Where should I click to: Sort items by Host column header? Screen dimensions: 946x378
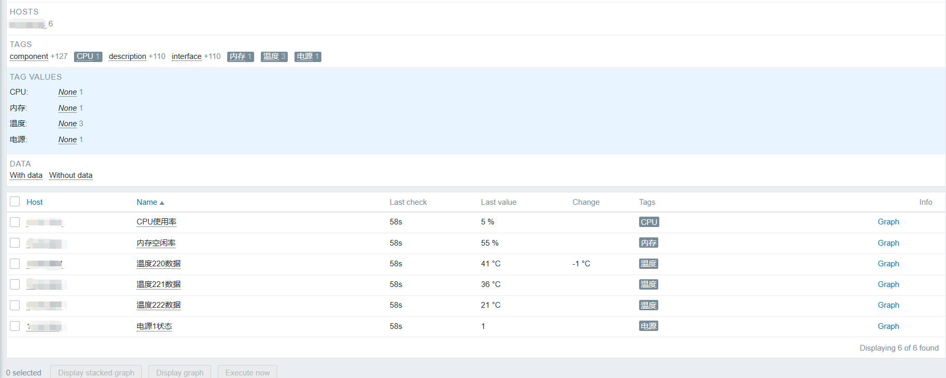[x=35, y=202]
